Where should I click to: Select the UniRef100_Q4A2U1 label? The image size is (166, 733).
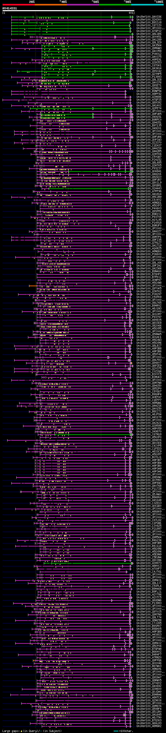tap(149, 174)
